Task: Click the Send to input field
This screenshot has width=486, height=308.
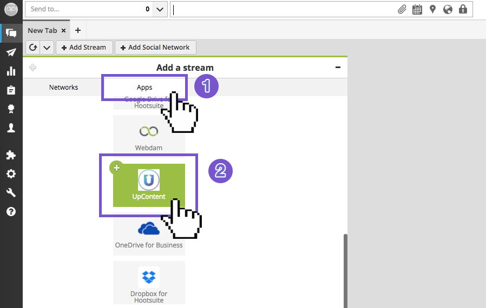Action: tap(89, 9)
